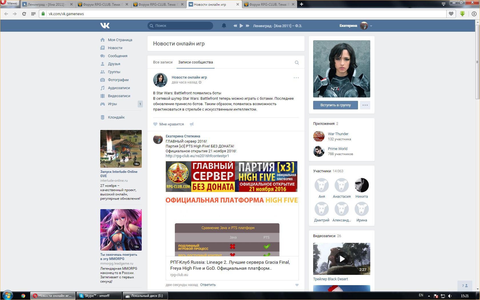Open the notifications bell
480x300 pixels.
click(x=224, y=26)
